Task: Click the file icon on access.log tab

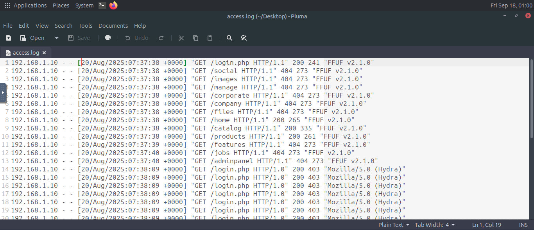Action: point(8,53)
